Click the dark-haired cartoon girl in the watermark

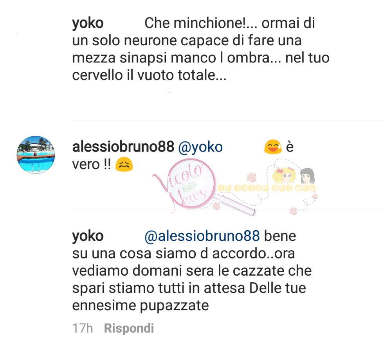point(308,176)
